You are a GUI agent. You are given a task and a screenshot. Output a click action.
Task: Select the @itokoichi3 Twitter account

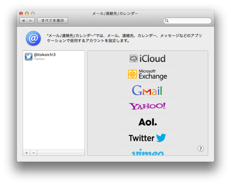(x=54, y=57)
